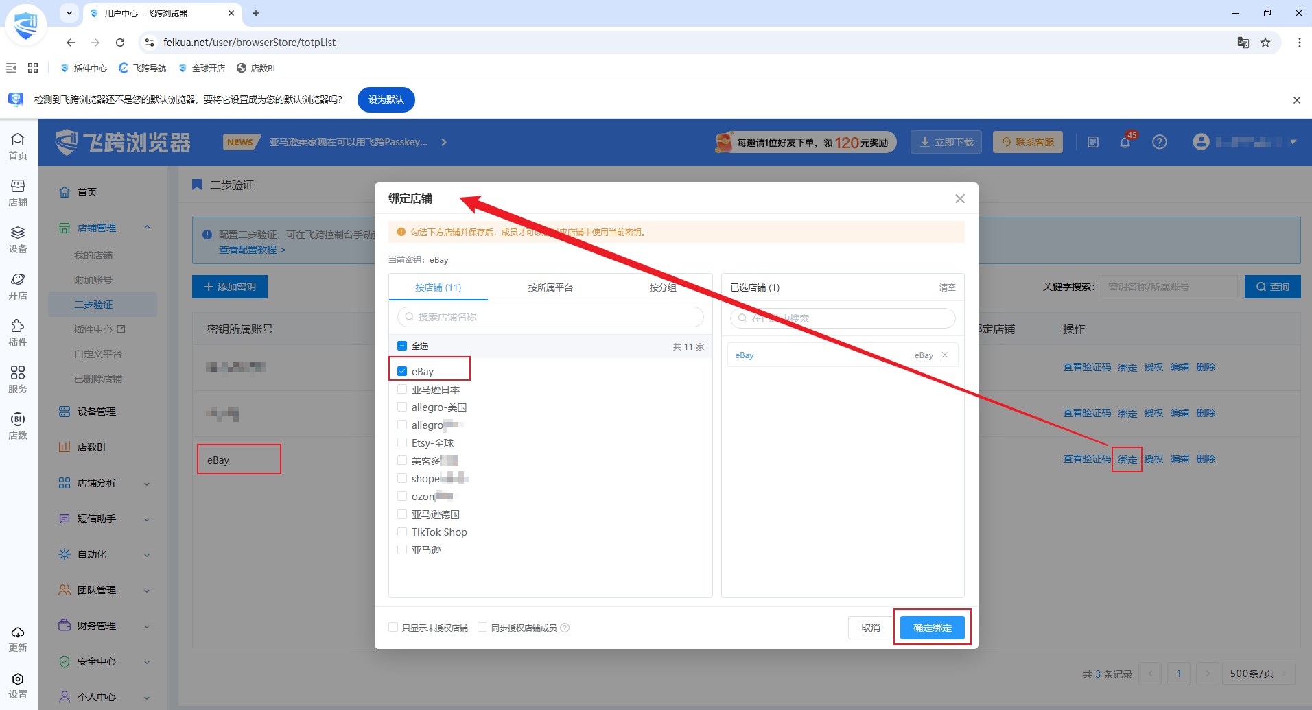
Task: Click the document list icon in header
Action: pos(1093,142)
